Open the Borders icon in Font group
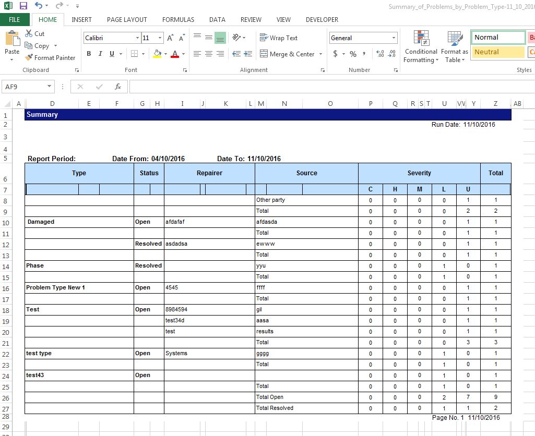 click(x=135, y=54)
